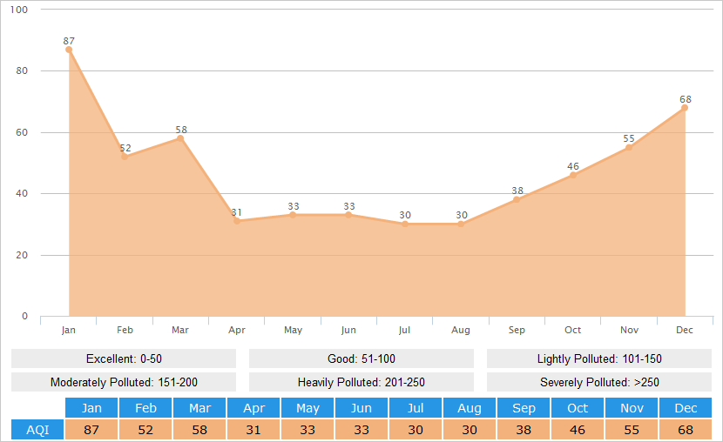
Task: Select the 'Lightly Polluted: 101-150' legend box
Action: pyautogui.click(x=599, y=358)
